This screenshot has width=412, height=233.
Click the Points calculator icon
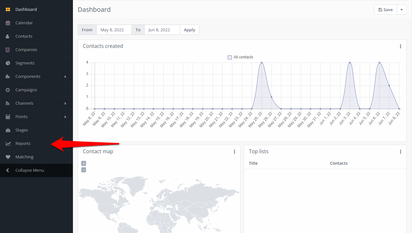tap(8, 117)
